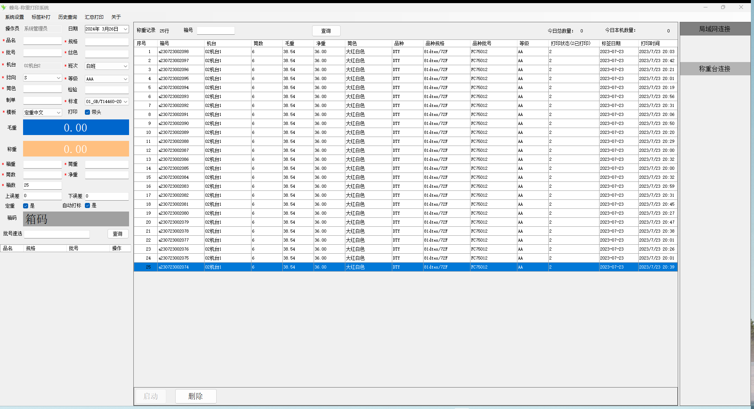Click the 删除 button
Image resolution: width=754 pixels, height=409 pixels.
[196, 396]
